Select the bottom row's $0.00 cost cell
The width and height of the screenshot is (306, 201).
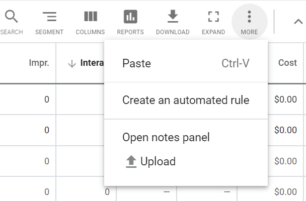[x=285, y=192]
